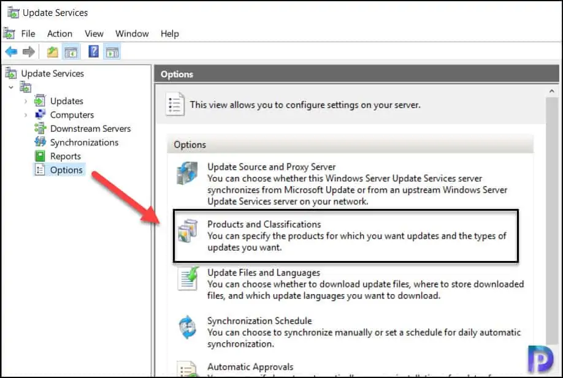Select Computers in the console tree
Screen dimensions: 563x378
click(x=72, y=115)
